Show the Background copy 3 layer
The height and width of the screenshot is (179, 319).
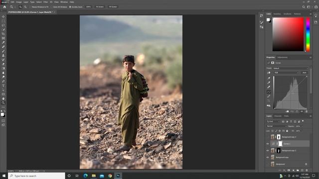click(268, 137)
